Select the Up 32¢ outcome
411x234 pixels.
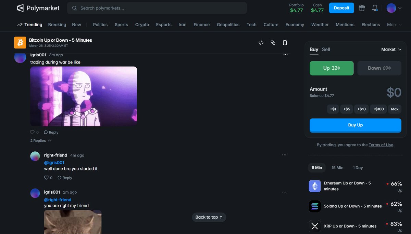coord(332,68)
